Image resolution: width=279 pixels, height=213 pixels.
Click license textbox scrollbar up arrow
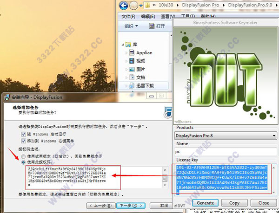click(x=165, y=170)
